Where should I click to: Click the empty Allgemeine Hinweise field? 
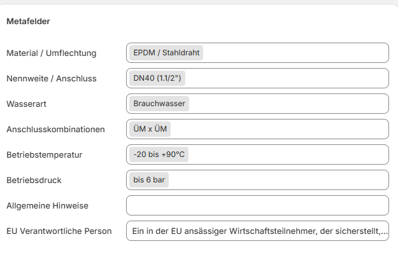click(257, 205)
